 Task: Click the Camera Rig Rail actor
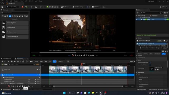(15, 27)
